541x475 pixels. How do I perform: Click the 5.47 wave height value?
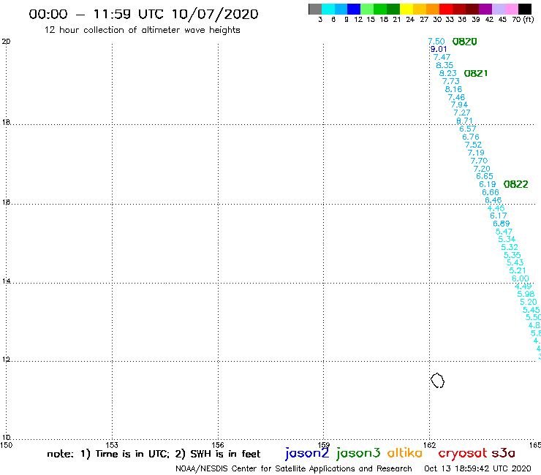pyautogui.click(x=504, y=232)
